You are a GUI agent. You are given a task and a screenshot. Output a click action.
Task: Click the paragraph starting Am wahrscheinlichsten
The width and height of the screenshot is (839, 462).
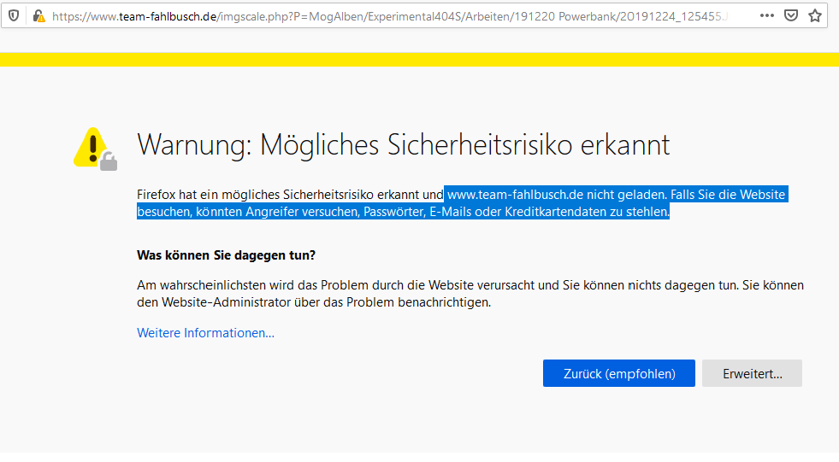click(x=470, y=285)
